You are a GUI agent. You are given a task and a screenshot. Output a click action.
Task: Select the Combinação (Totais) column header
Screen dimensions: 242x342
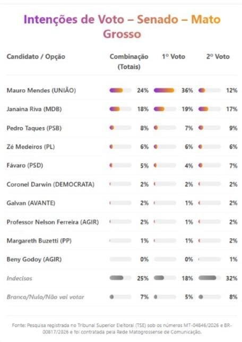129,62
